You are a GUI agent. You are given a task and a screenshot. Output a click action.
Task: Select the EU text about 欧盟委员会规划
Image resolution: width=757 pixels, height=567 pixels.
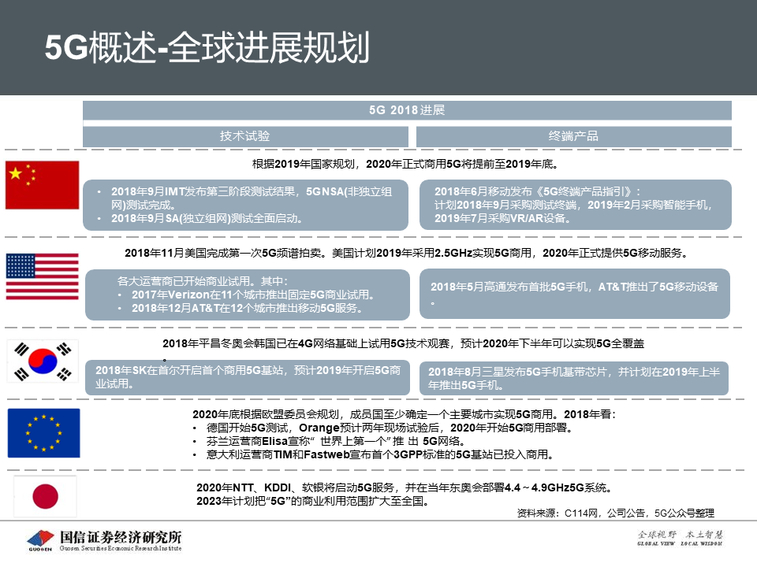404,414
